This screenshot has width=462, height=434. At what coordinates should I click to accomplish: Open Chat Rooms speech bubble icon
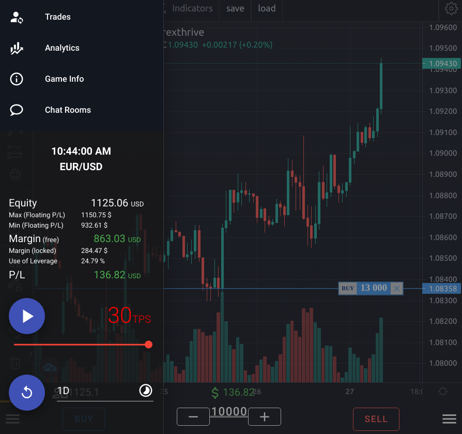coord(16,110)
